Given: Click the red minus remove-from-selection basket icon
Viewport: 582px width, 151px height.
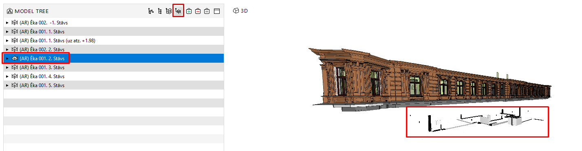Looking at the screenshot, I should tap(198, 11).
